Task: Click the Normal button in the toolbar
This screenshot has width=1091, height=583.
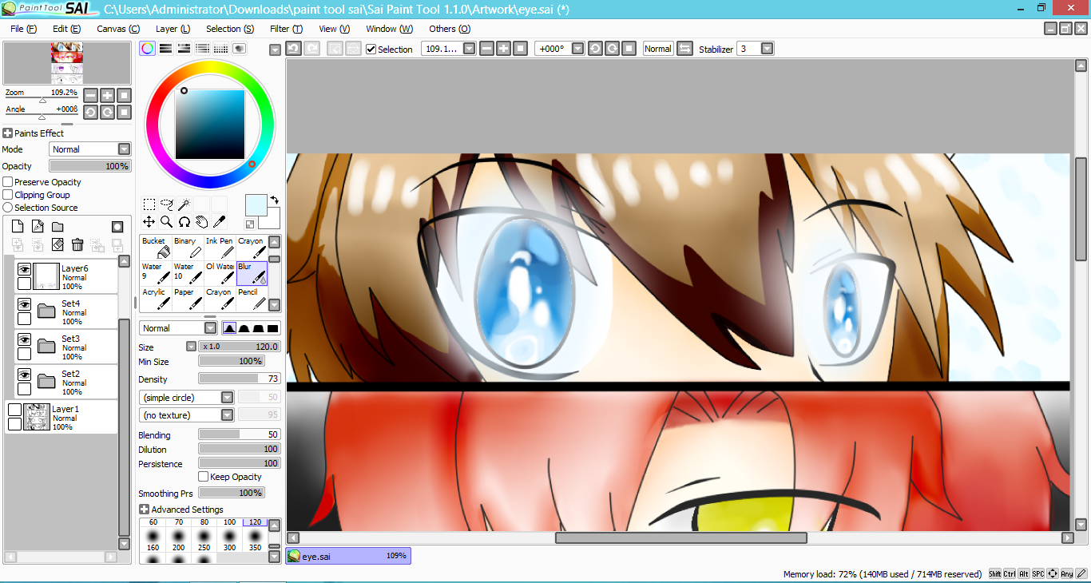Action: [658, 49]
